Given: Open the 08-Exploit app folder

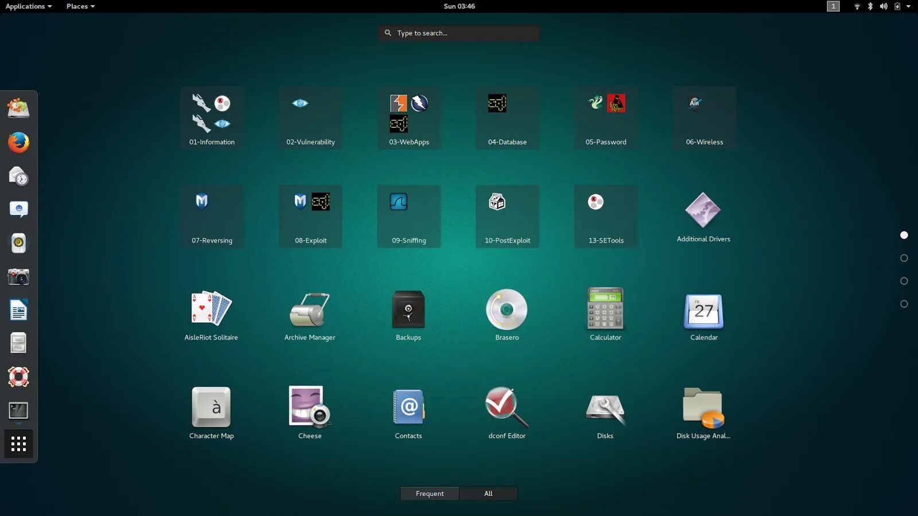Looking at the screenshot, I should point(310,217).
